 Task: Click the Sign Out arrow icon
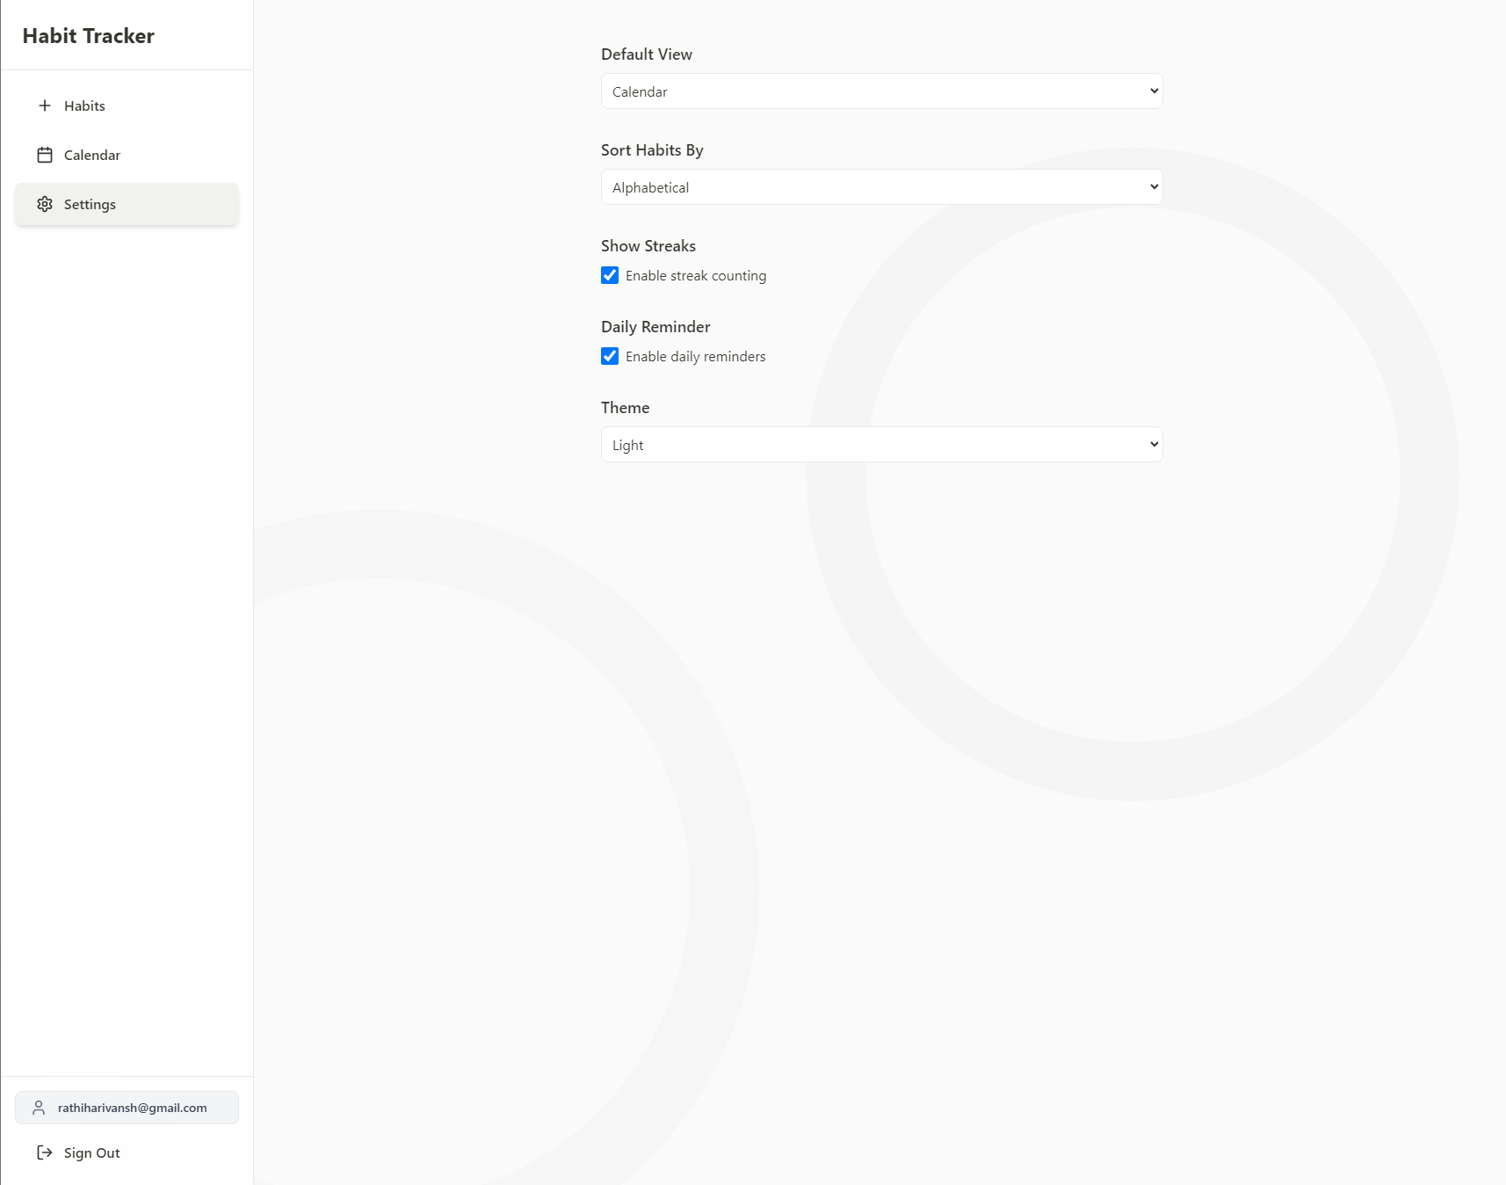45,1152
